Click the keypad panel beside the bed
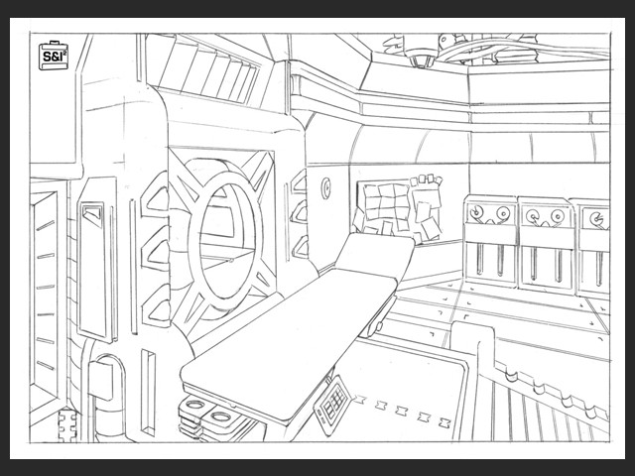 click(x=332, y=405)
